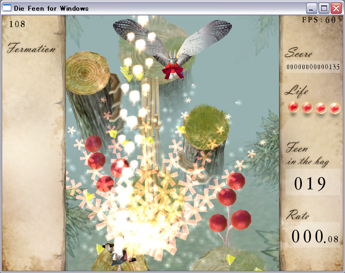
Task: Click the Life heading
Action: coord(296,91)
